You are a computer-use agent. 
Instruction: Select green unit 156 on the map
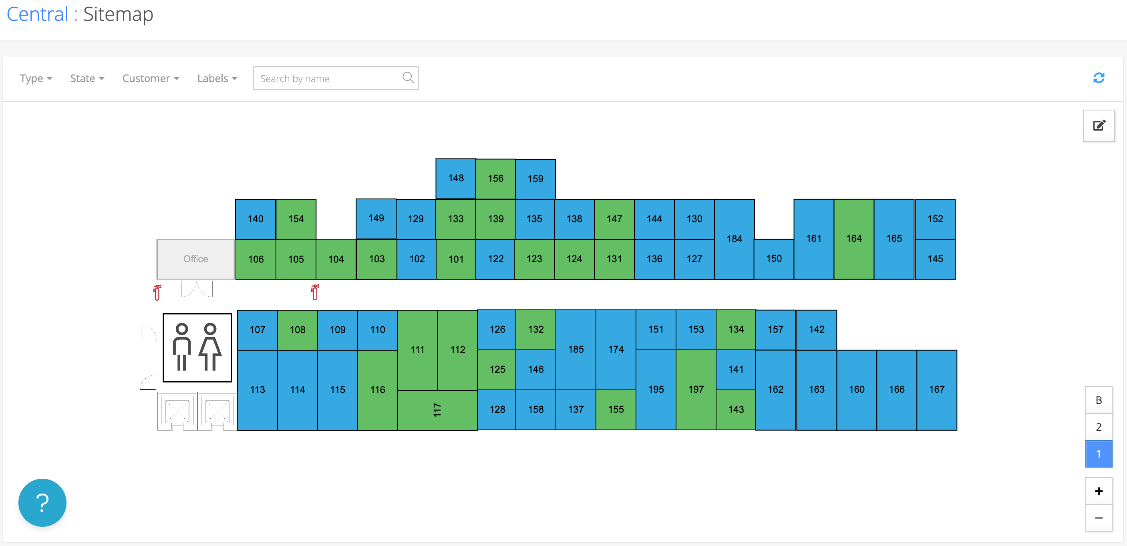(495, 179)
